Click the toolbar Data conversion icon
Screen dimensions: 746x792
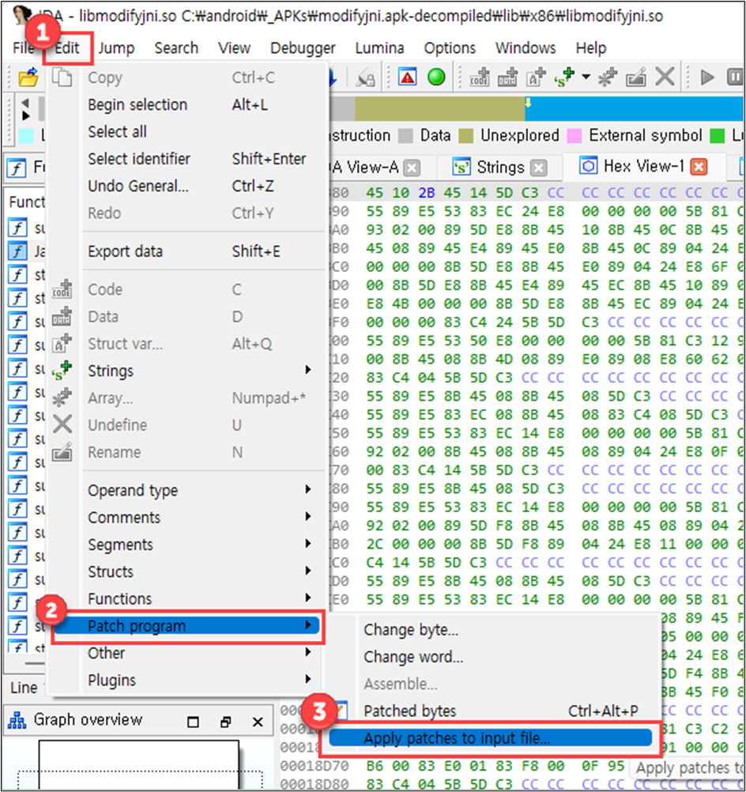pos(507,77)
